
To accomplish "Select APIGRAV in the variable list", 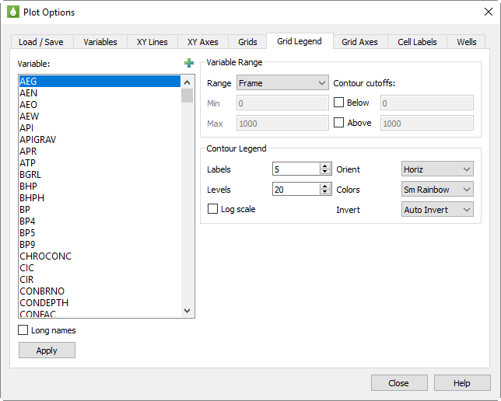I will (100, 140).
